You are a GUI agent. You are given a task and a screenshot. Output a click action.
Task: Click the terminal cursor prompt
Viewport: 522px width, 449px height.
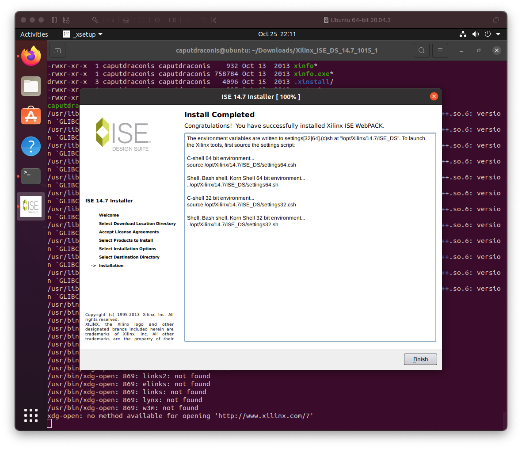click(49, 424)
